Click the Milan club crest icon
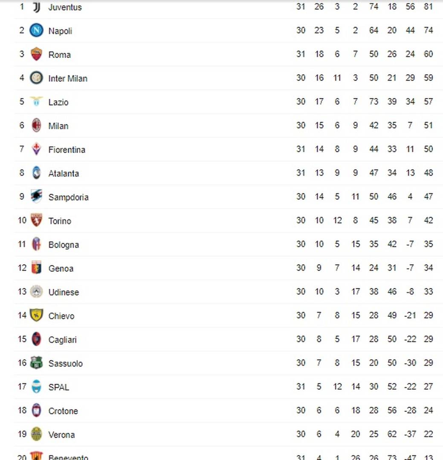The height and width of the screenshot is (460, 443). [x=36, y=126]
